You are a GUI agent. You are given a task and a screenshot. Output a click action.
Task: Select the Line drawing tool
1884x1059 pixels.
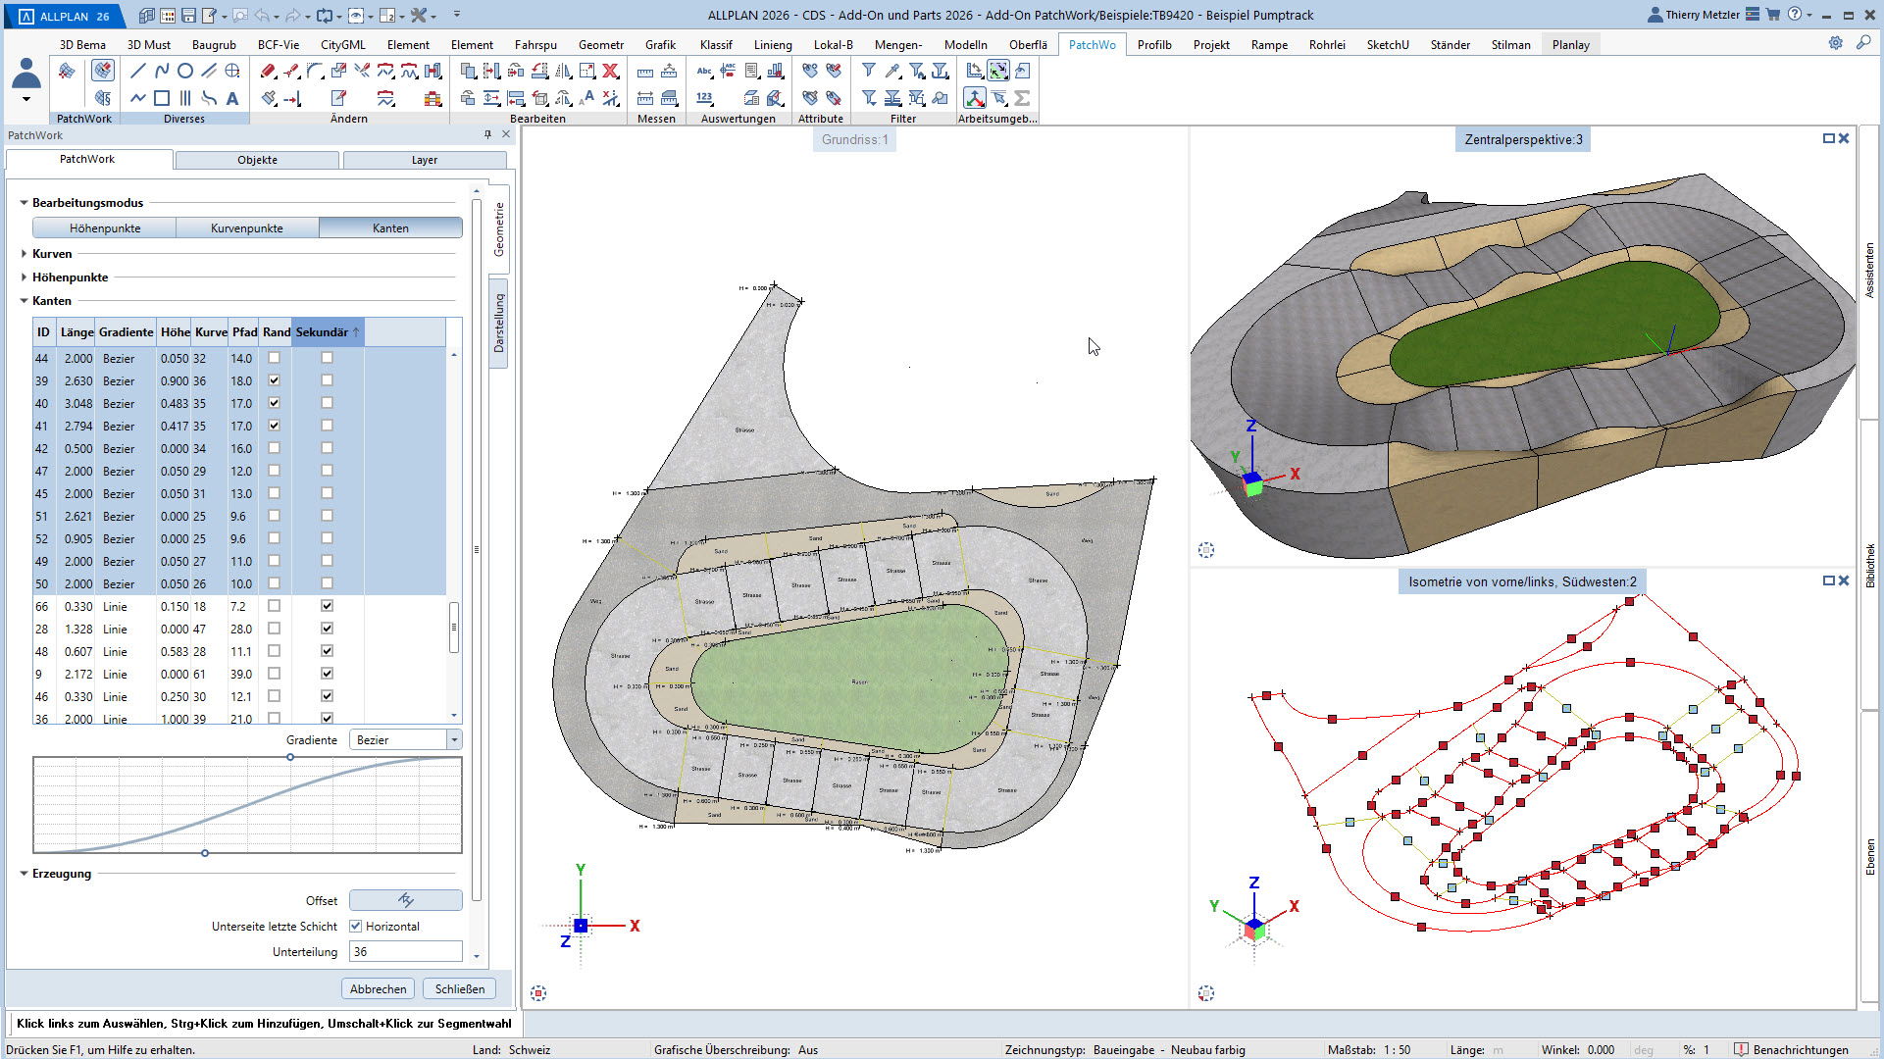coord(137,71)
